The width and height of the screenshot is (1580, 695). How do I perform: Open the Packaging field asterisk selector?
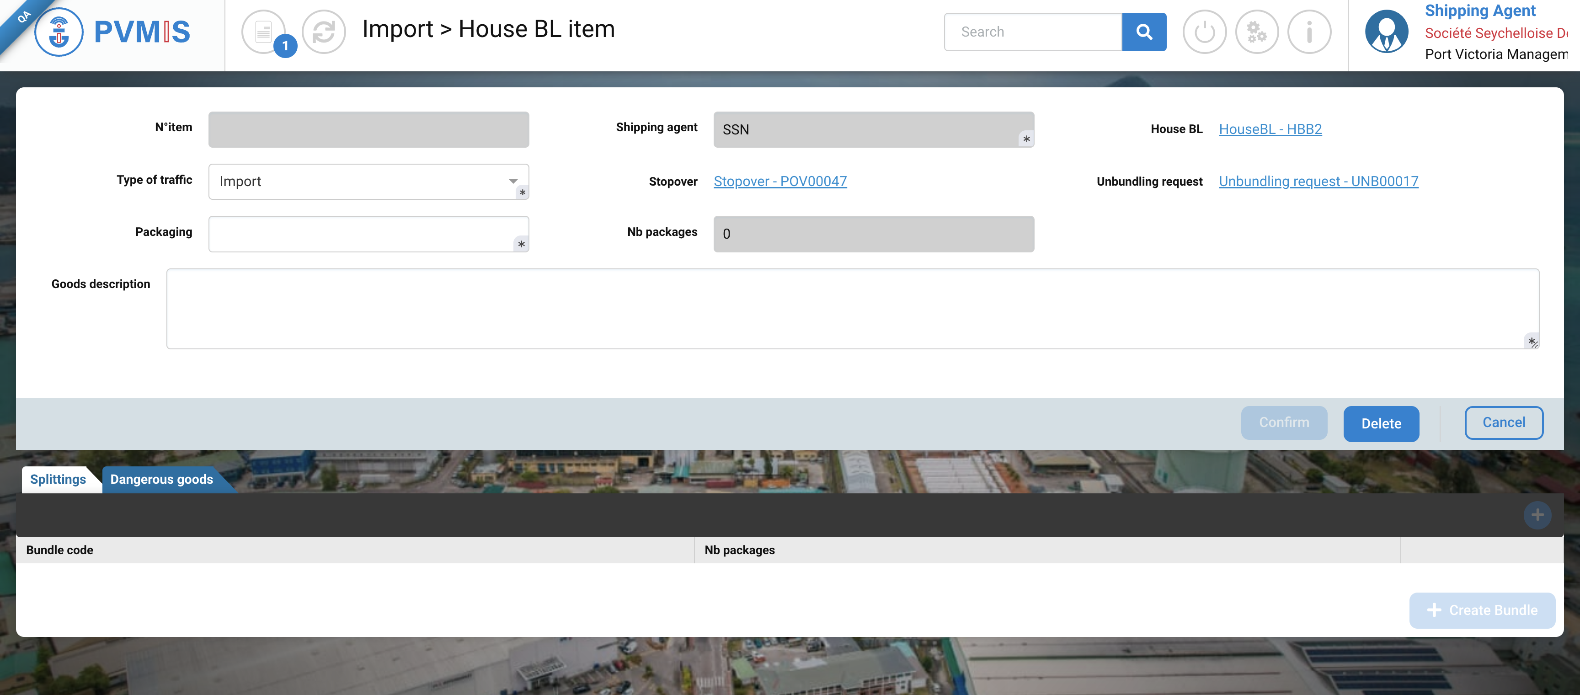tap(521, 244)
